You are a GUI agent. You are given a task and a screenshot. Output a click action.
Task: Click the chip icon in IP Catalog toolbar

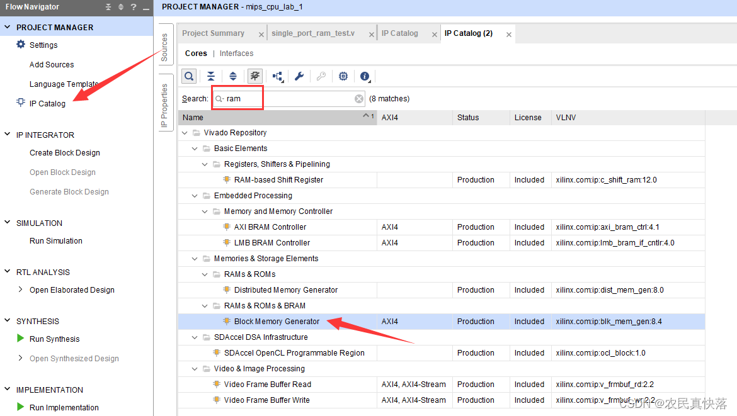click(x=343, y=76)
